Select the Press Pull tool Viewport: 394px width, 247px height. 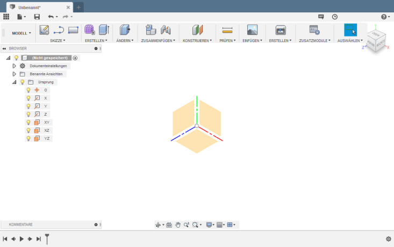(x=125, y=30)
